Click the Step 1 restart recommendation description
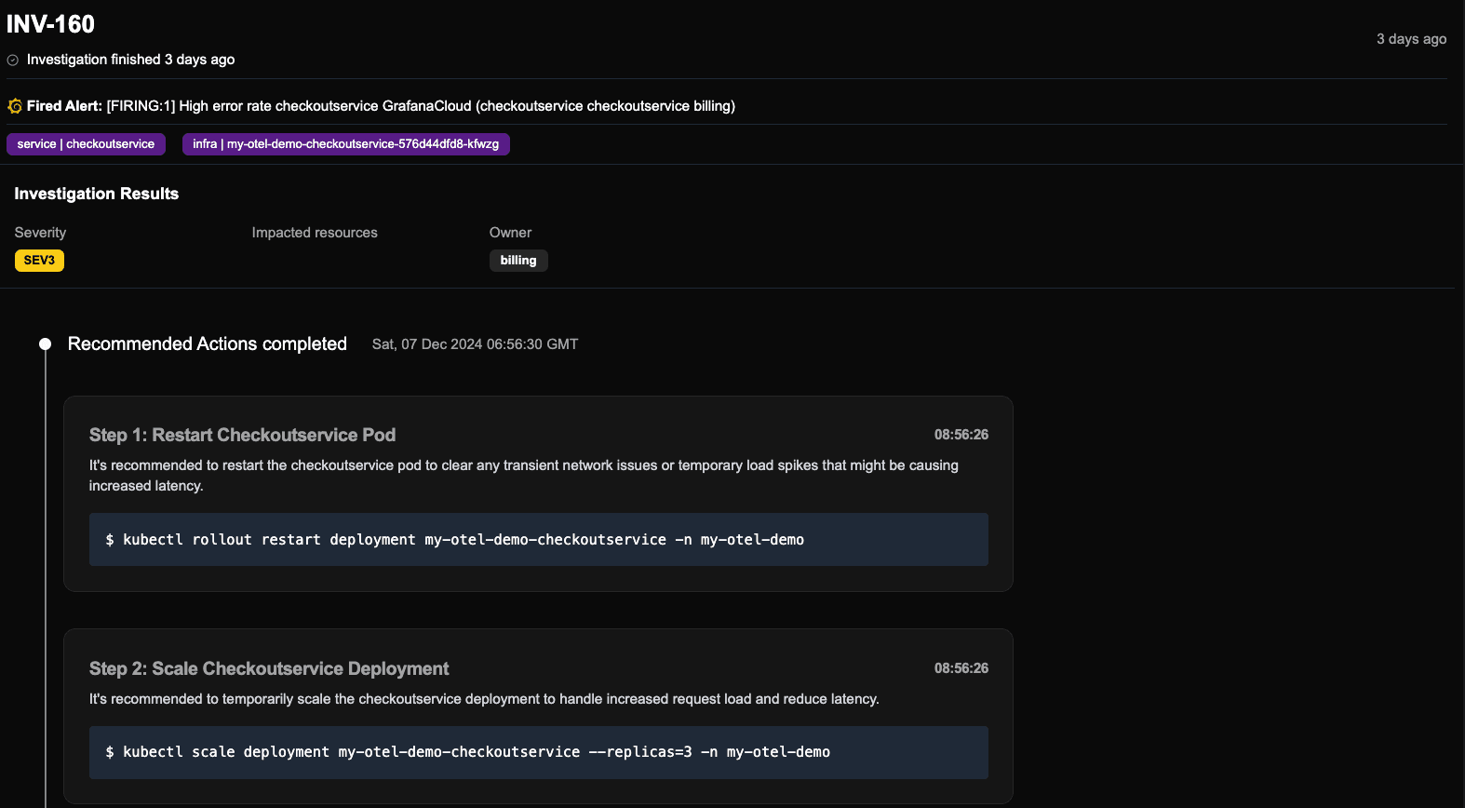Image resolution: width=1465 pixels, height=808 pixels. point(524,476)
